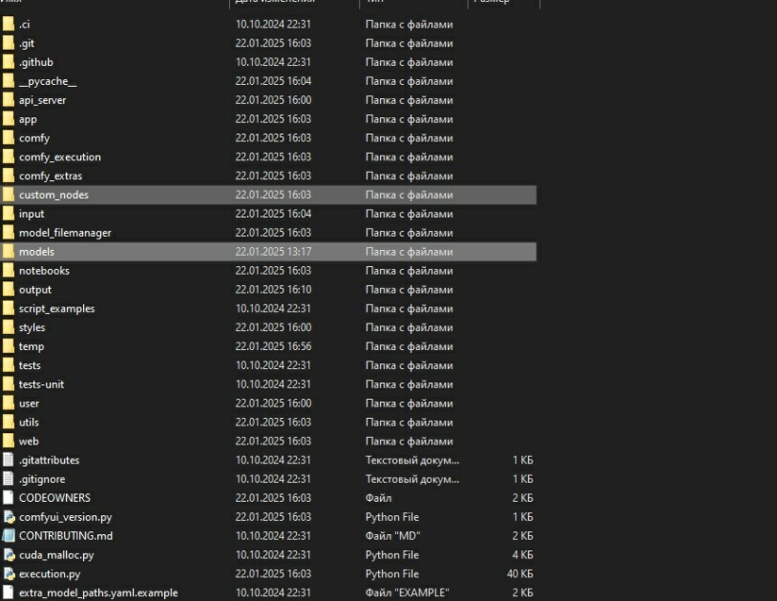
Task: Select the user folder name
Action: pyautogui.click(x=29, y=404)
